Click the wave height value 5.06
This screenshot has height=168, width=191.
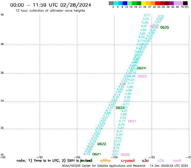click(x=93, y=141)
